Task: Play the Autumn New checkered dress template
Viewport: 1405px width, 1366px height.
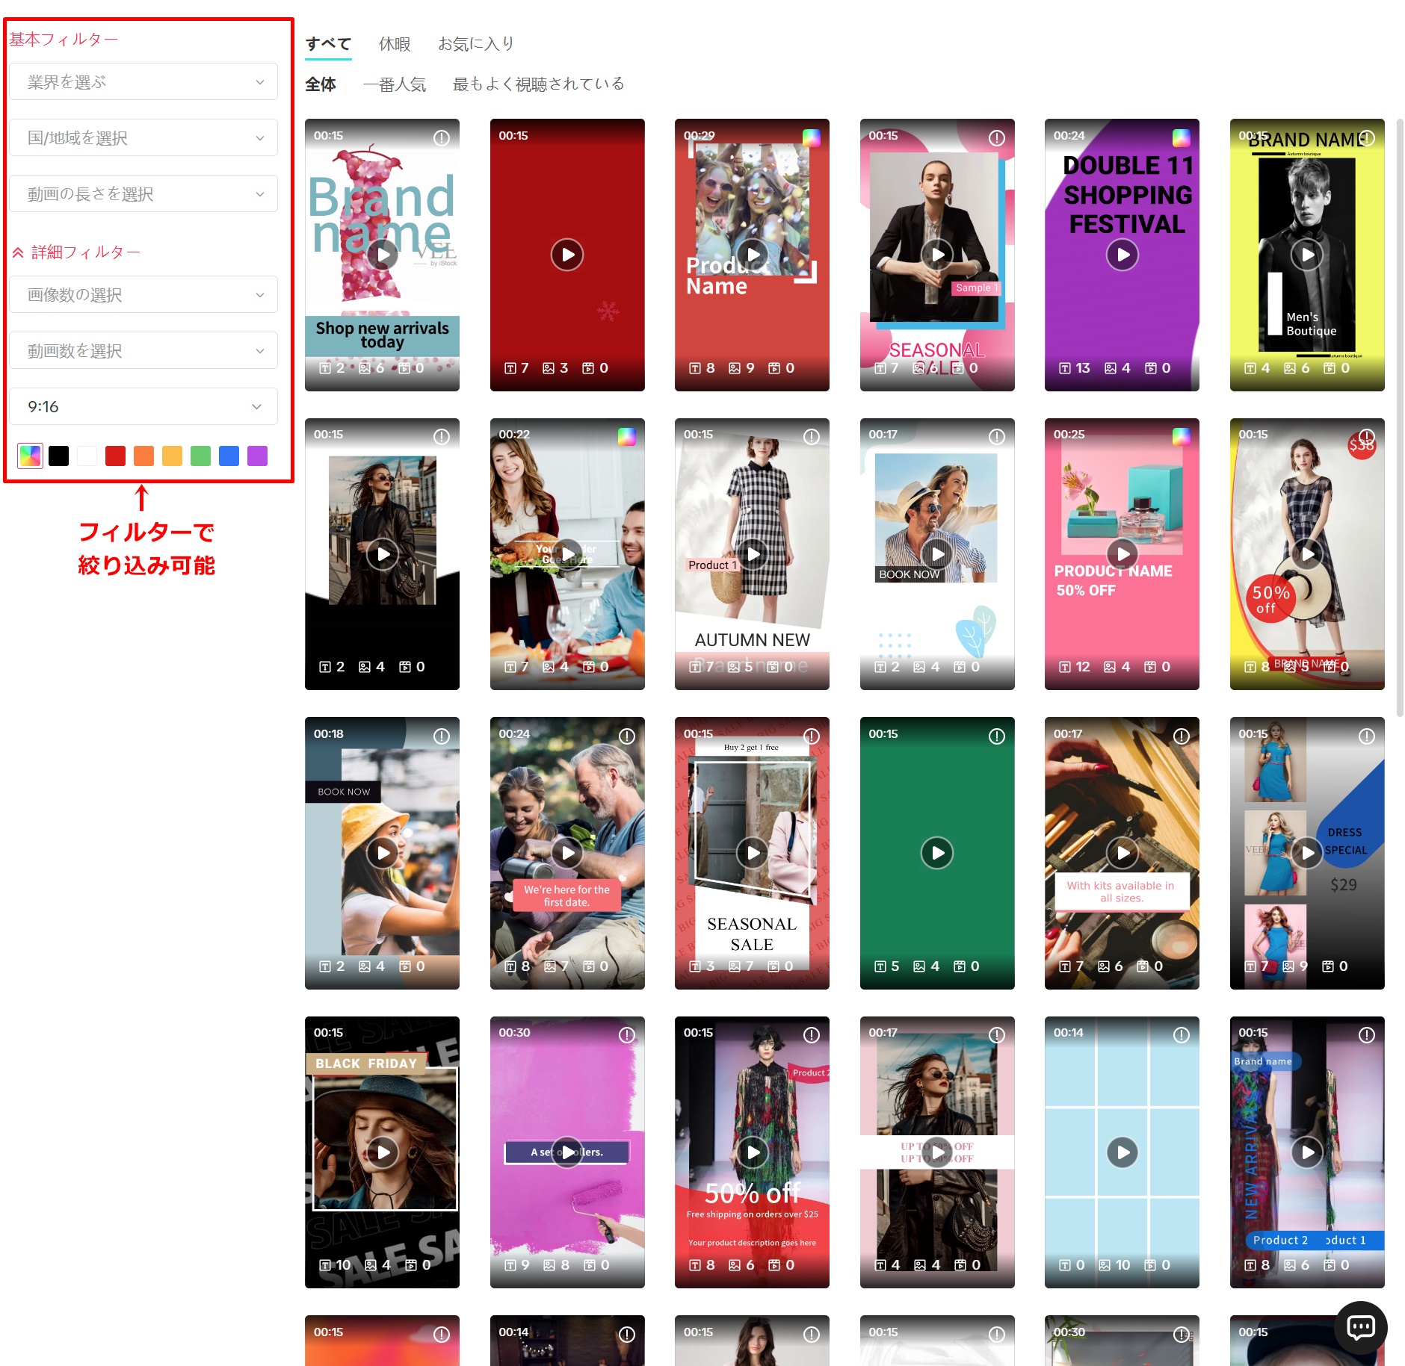Action: (x=753, y=554)
